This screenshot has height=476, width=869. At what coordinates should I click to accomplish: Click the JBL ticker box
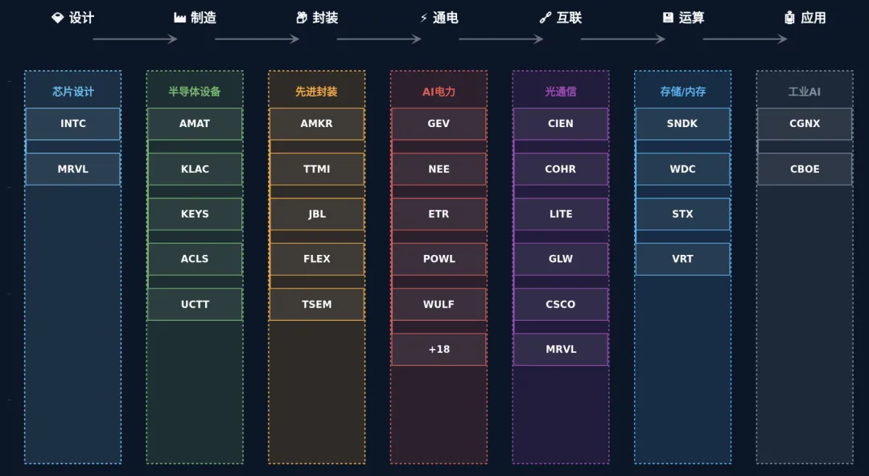tap(316, 214)
